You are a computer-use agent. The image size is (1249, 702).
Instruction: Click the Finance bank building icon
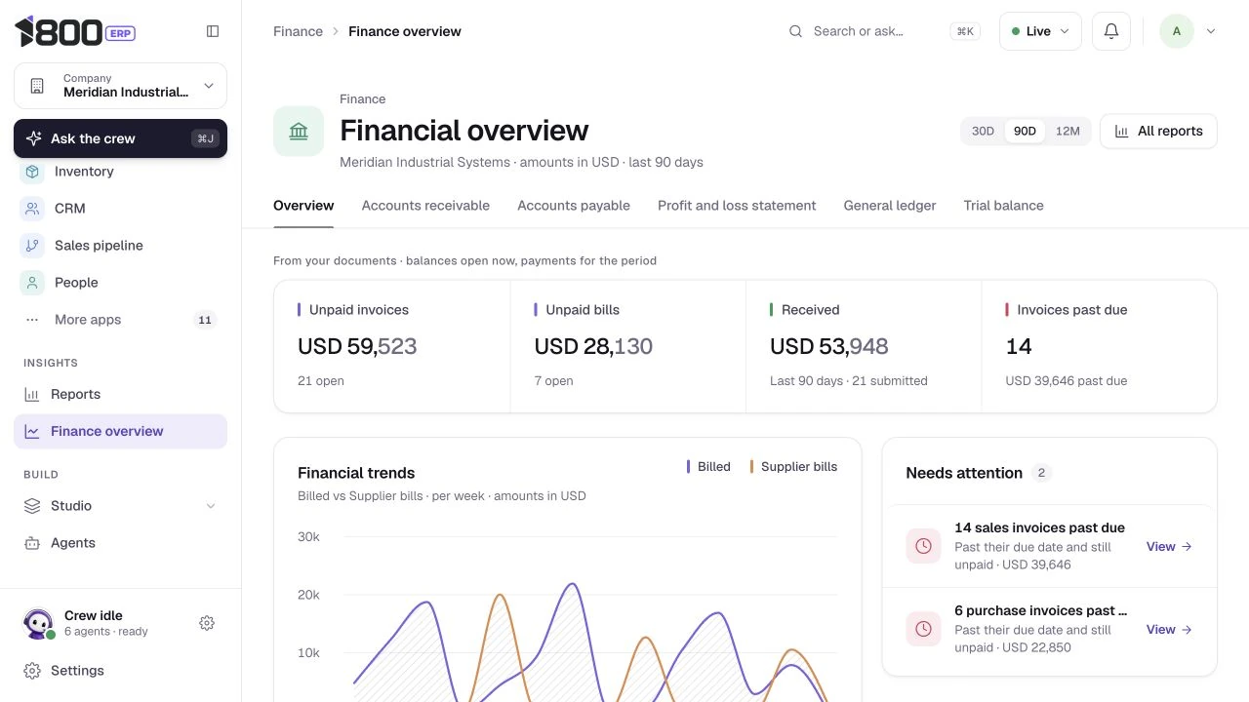[x=299, y=132]
